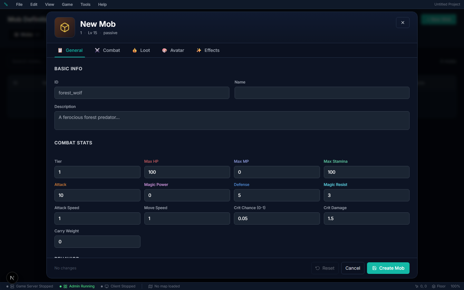Screen dimensions: 464x290
Task: Focus the Name input field
Action: [322, 93]
